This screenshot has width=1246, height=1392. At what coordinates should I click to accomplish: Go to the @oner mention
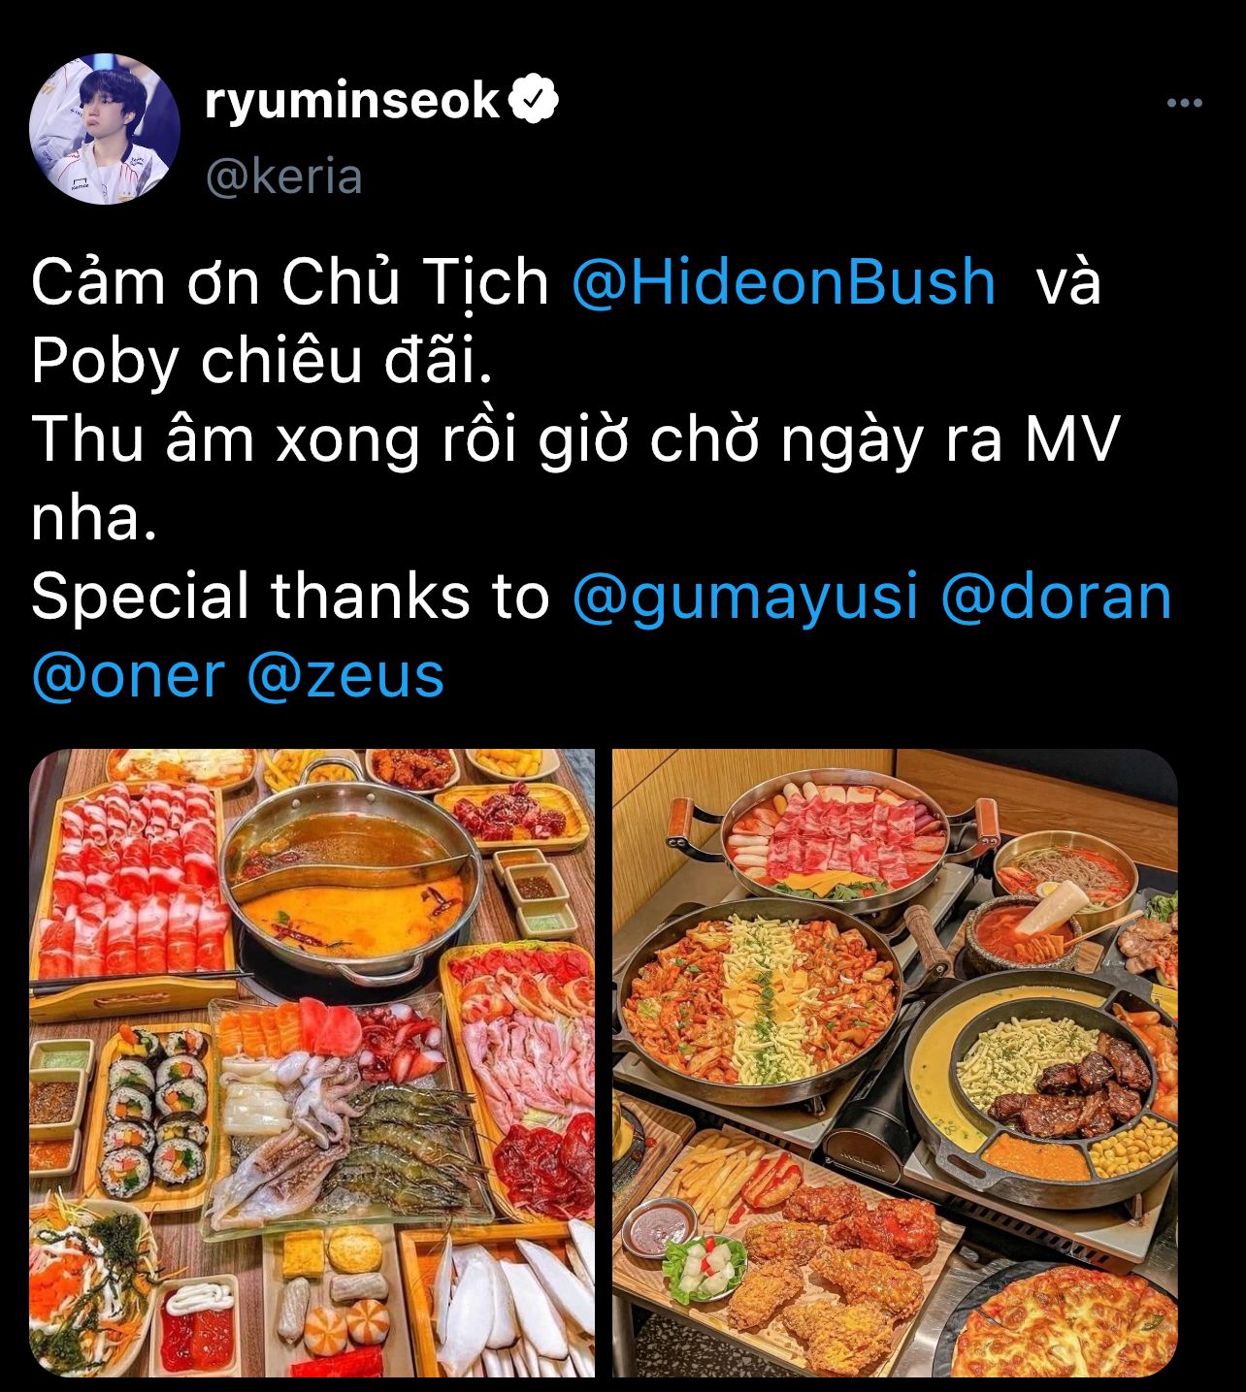(128, 675)
